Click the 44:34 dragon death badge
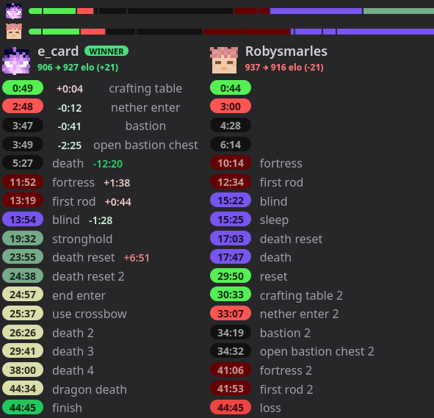 (x=23, y=389)
